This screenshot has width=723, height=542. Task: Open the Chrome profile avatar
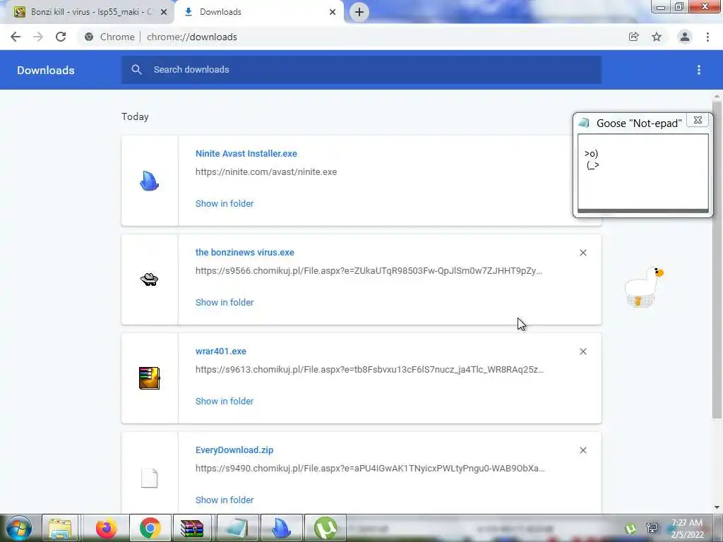point(685,37)
